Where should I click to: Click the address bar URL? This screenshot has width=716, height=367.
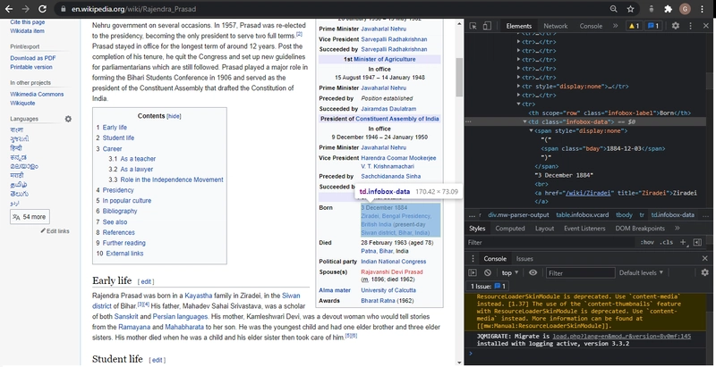[x=133, y=9]
